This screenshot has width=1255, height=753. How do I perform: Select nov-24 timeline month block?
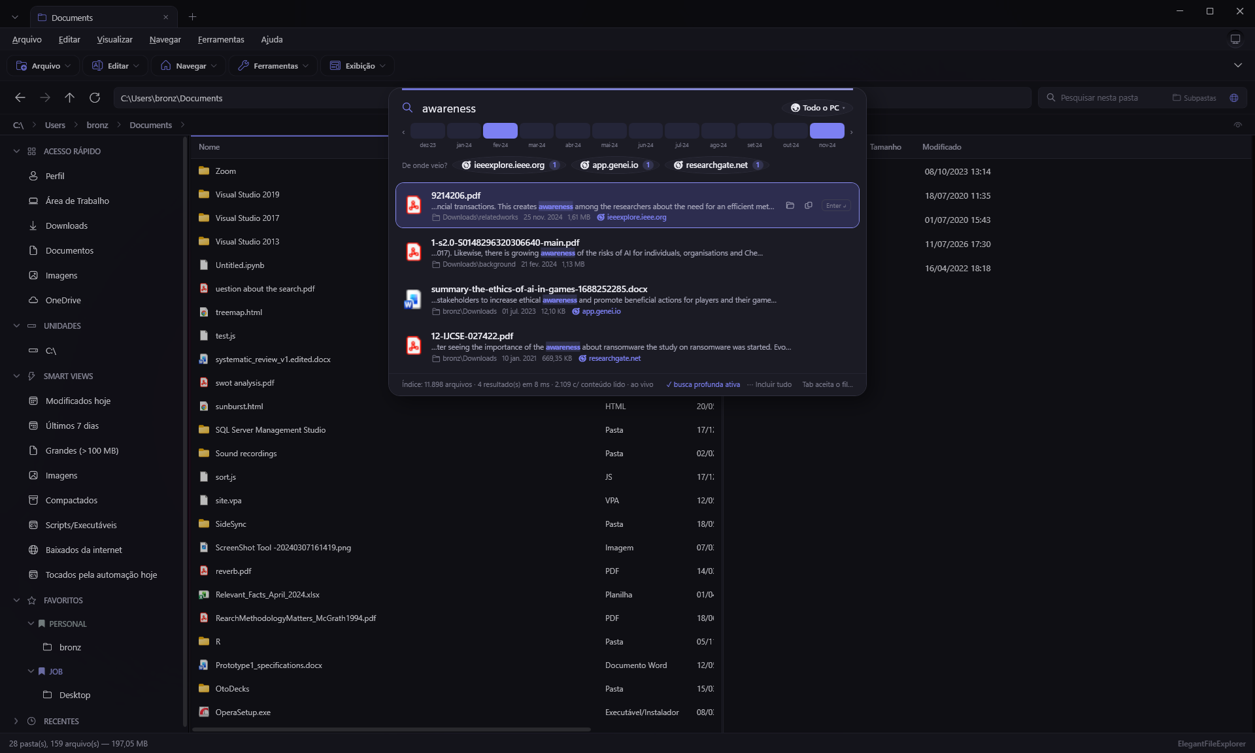click(x=827, y=131)
